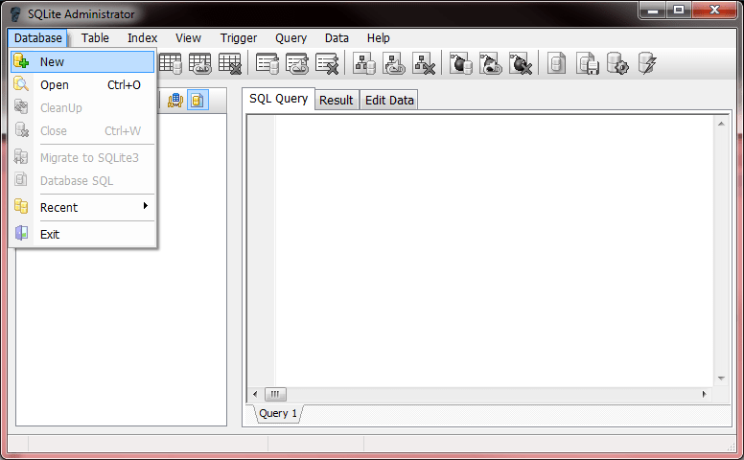Click the Close Ctrl+W menu entry
Screen dimensions: 744x460
tap(82, 131)
